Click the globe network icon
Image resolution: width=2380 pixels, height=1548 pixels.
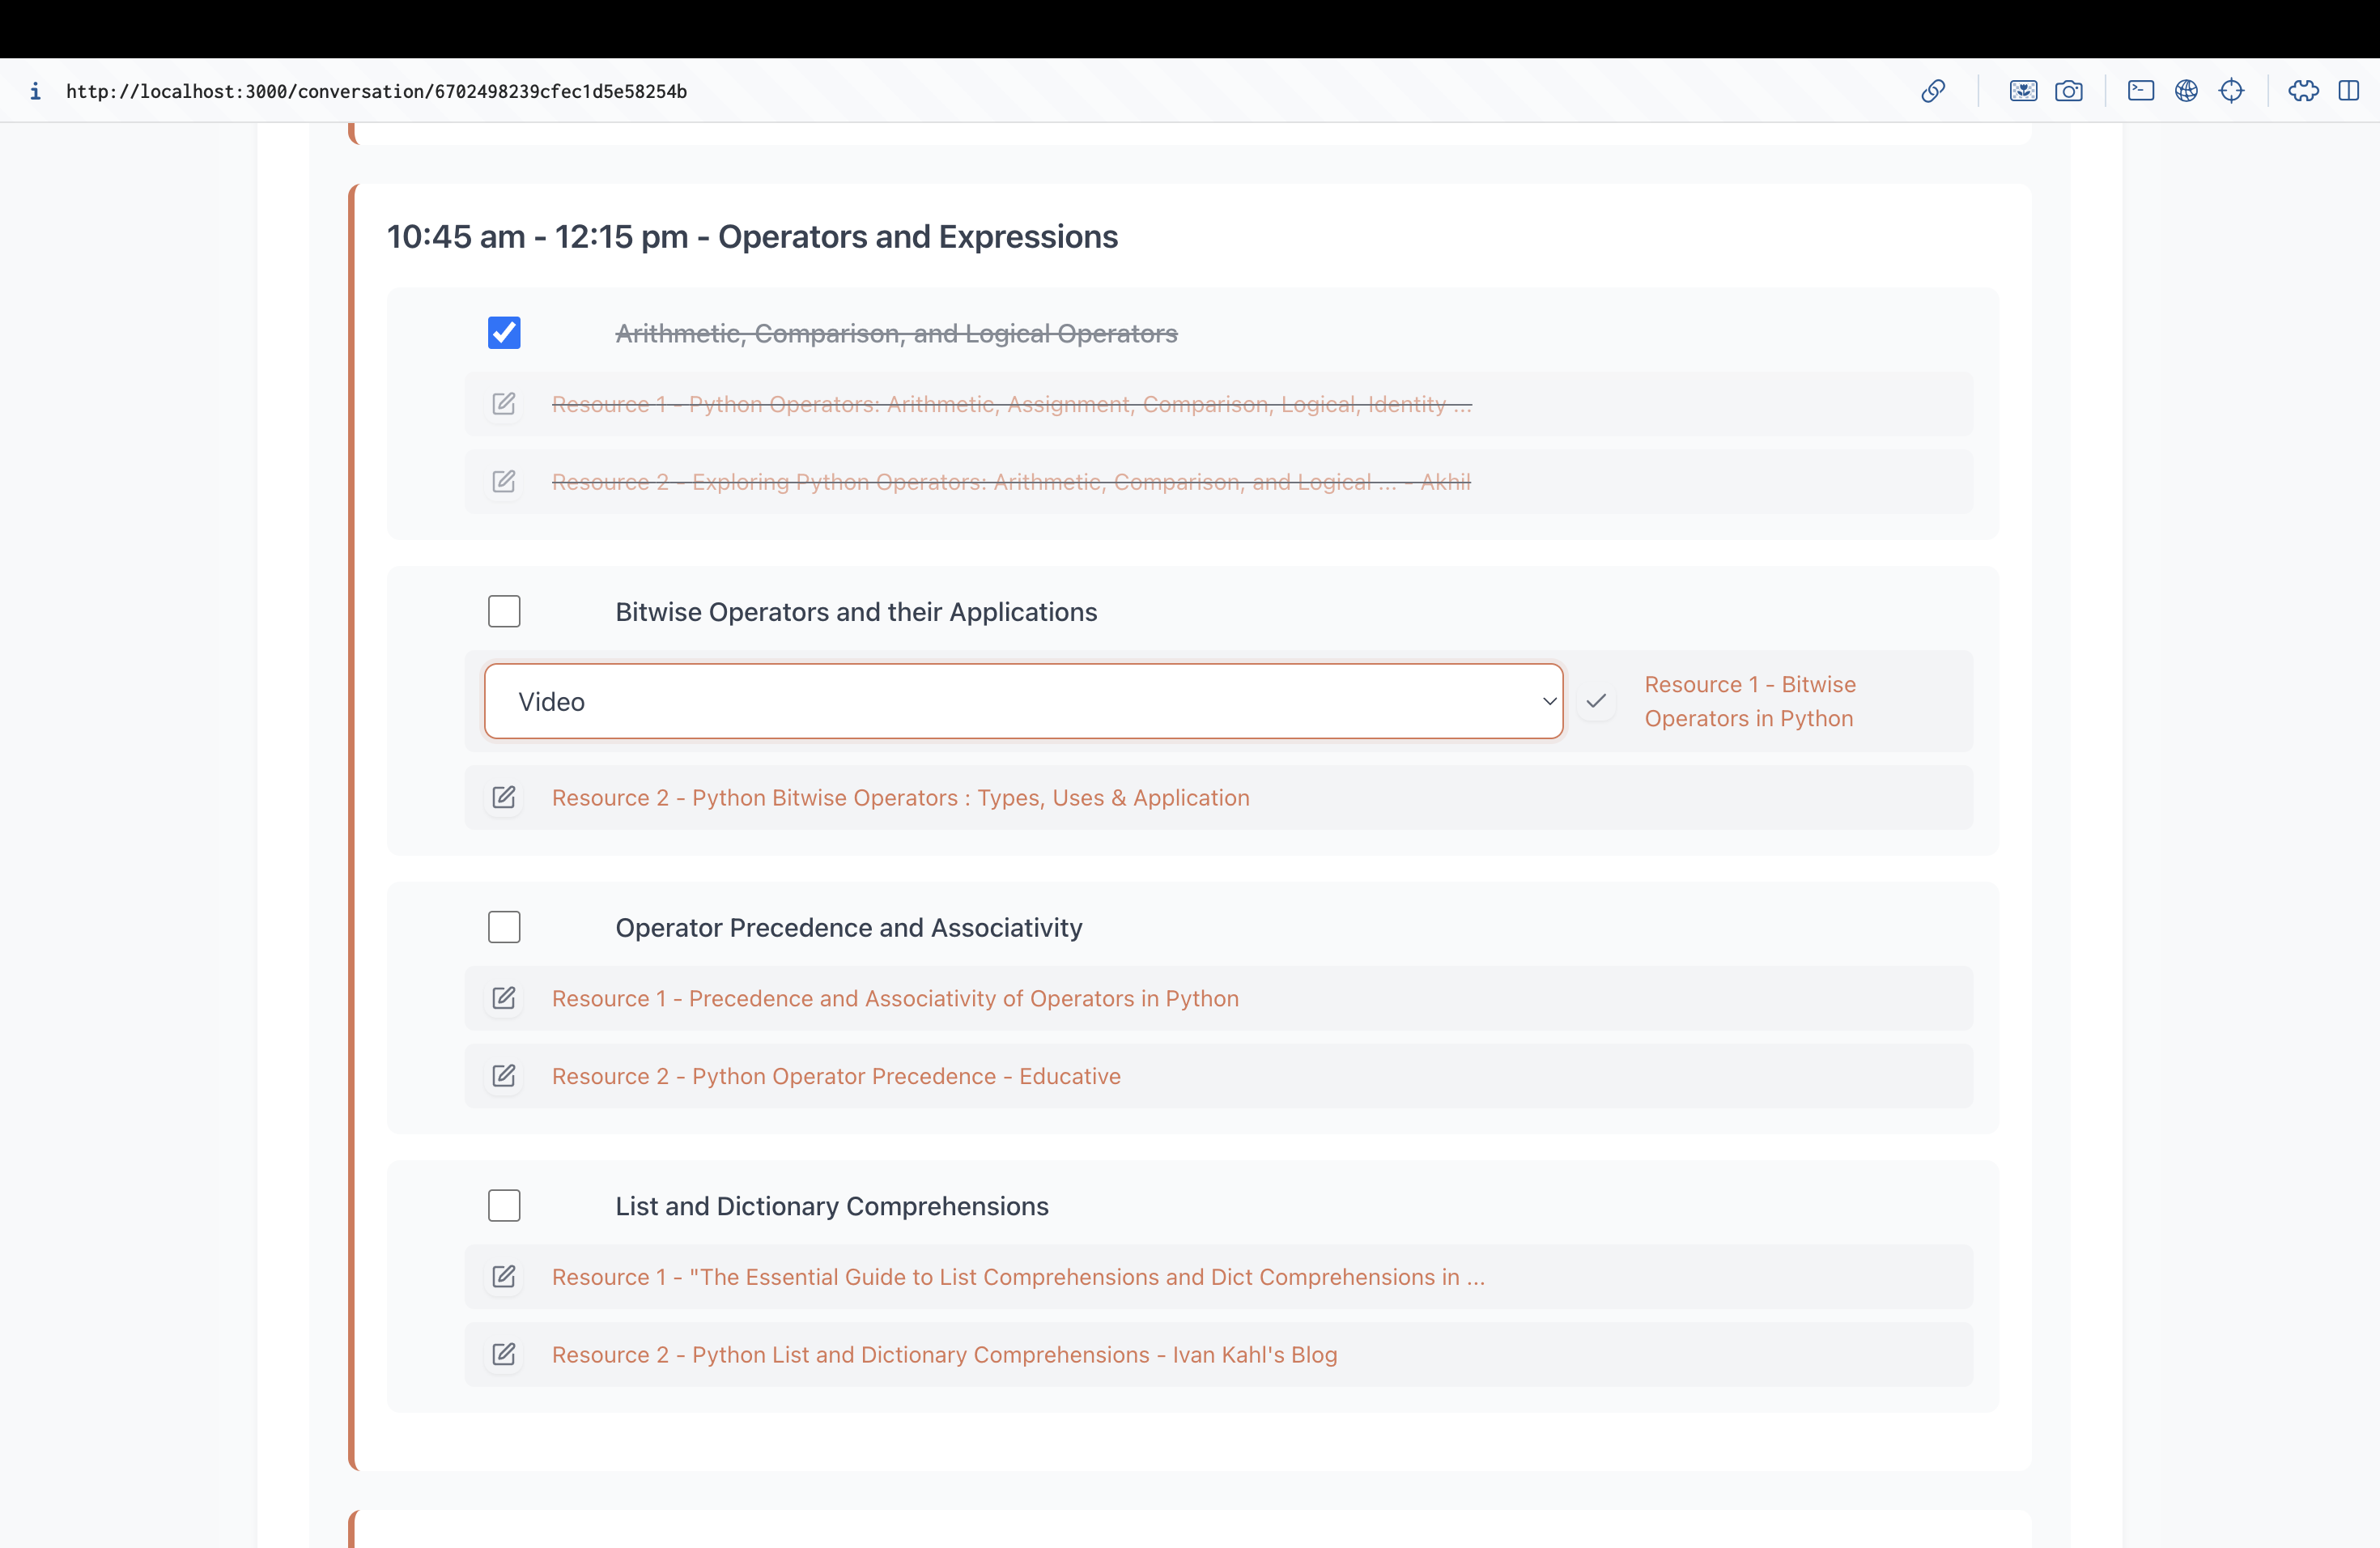(x=2186, y=91)
